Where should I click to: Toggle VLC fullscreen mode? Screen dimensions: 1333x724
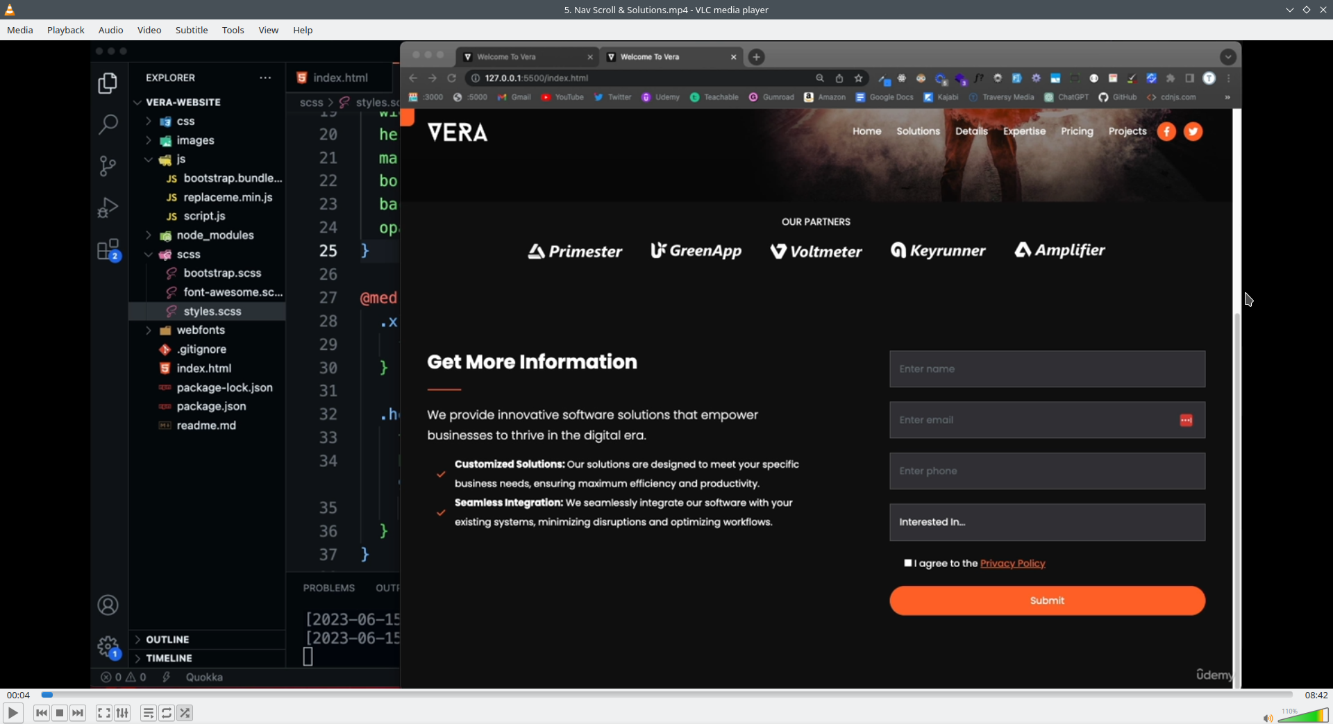coord(104,713)
